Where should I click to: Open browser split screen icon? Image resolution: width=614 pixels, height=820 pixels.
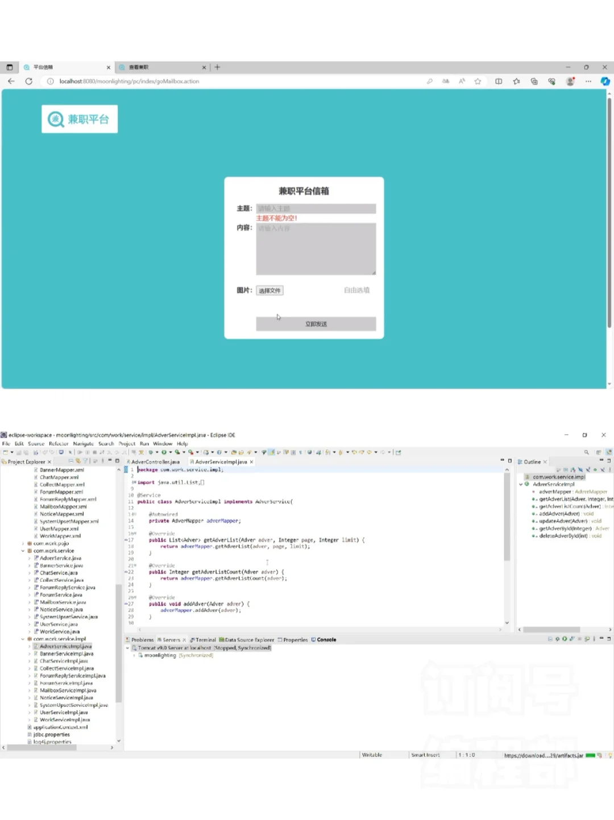[499, 81]
